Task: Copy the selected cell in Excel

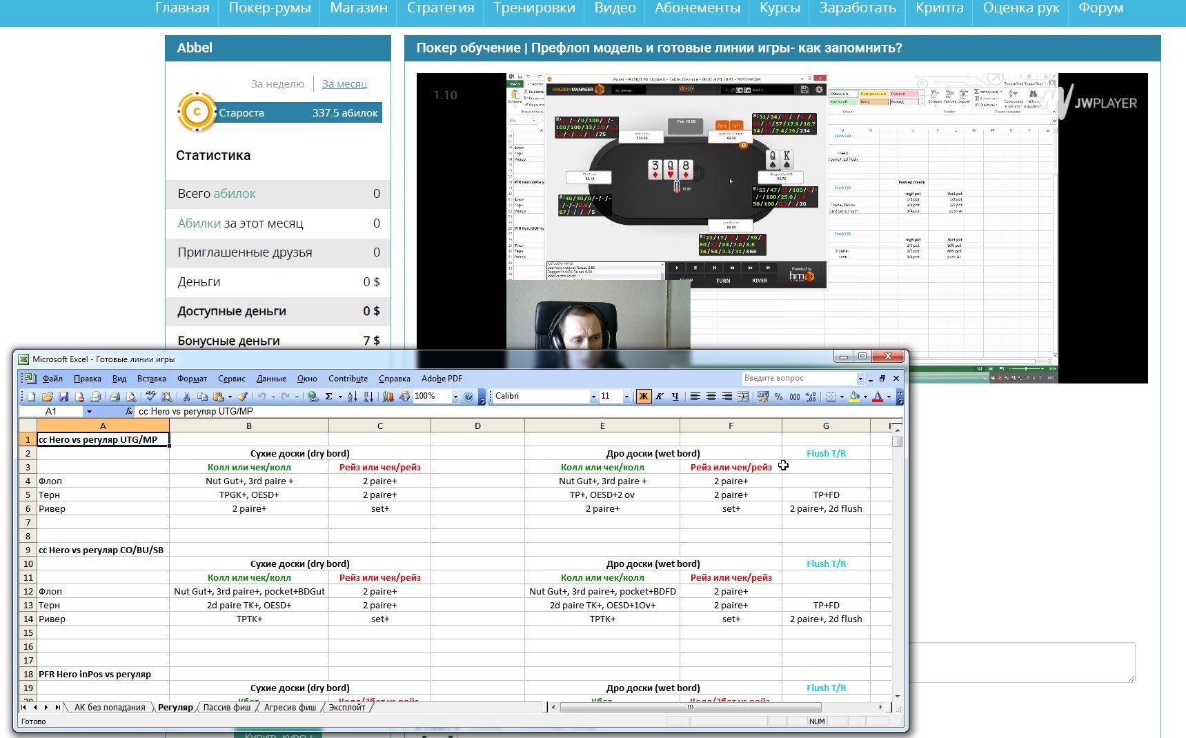Action: 202,397
